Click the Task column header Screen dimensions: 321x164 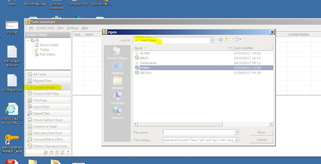(78, 34)
